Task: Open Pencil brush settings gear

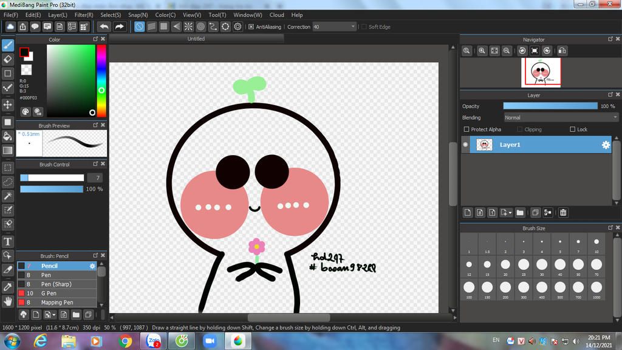Action: coord(92,266)
